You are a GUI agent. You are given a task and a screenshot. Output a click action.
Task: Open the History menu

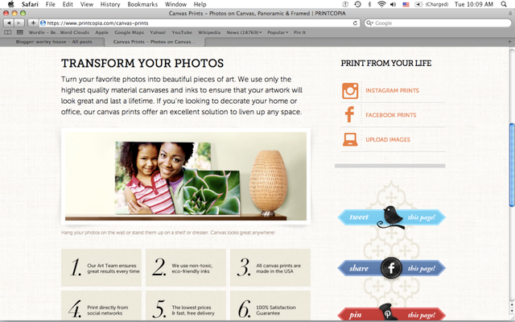tap(110, 4)
